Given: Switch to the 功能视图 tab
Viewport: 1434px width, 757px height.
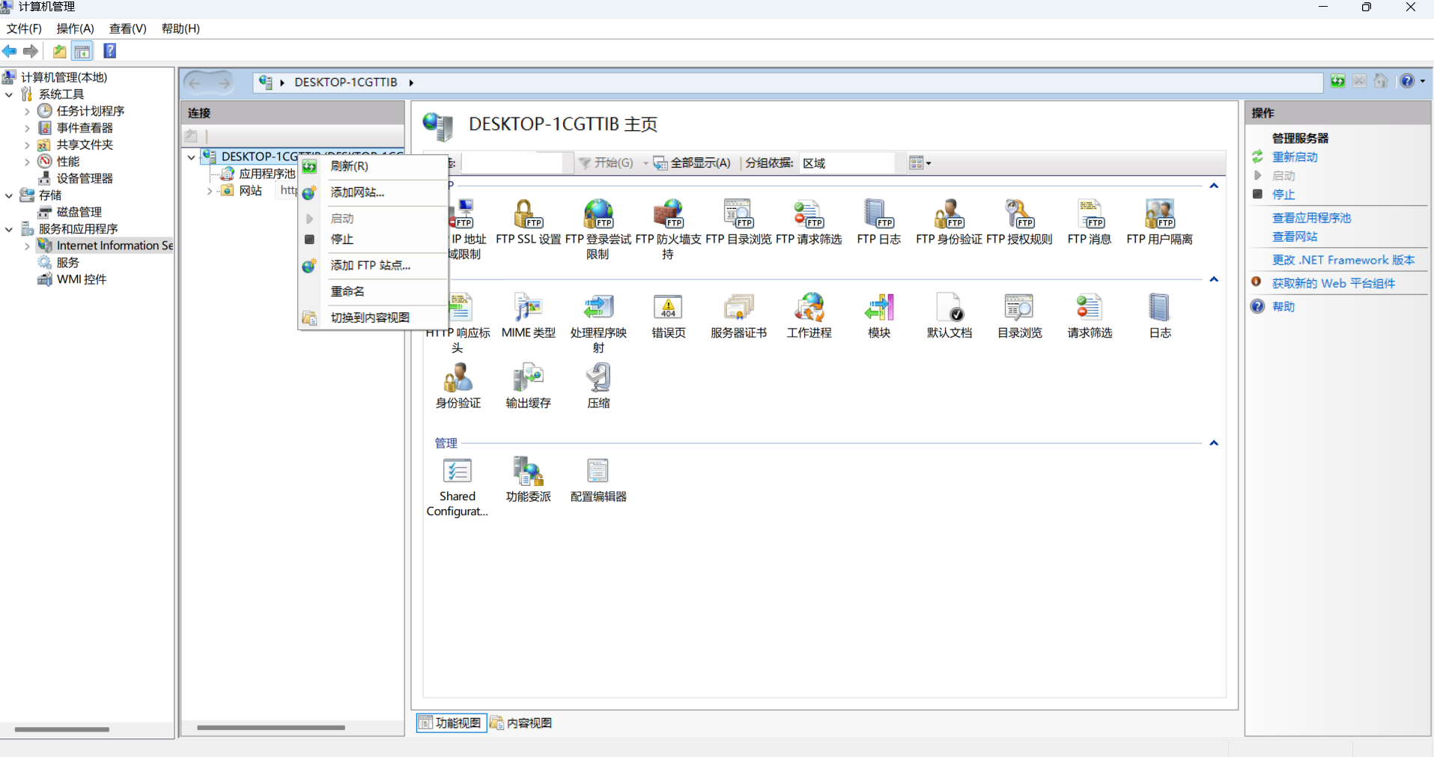Looking at the screenshot, I should [451, 723].
